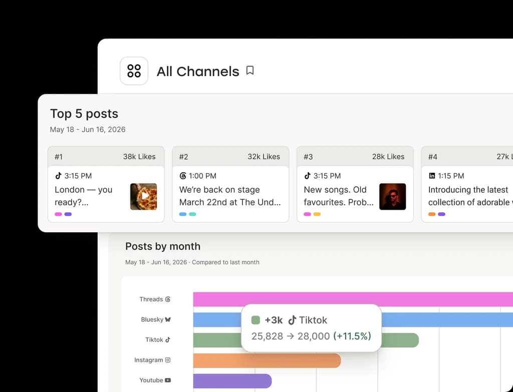This screenshot has width=513, height=392.
Task: Click the 'Bluesky' chart label
Action: [152, 319]
